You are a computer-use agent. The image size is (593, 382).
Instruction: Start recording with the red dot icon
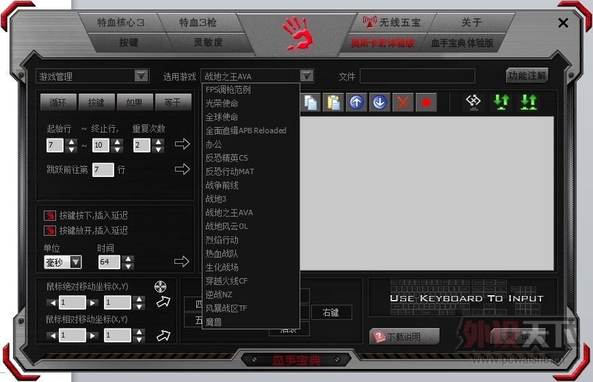point(426,103)
